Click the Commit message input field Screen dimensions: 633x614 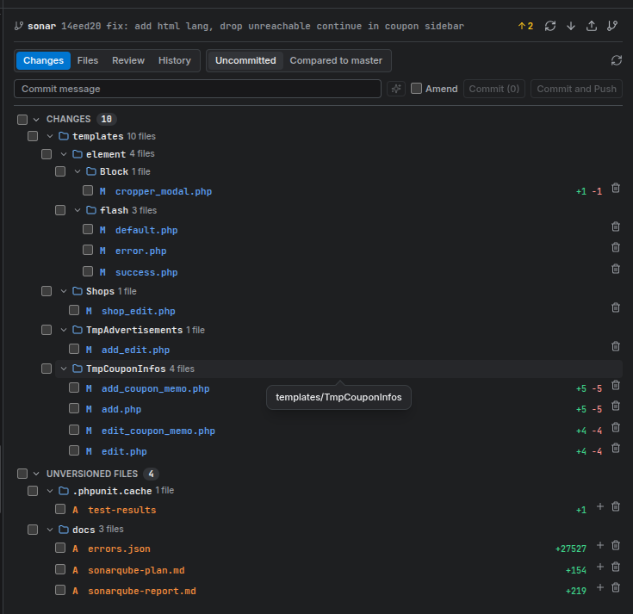(x=197, y=89)
